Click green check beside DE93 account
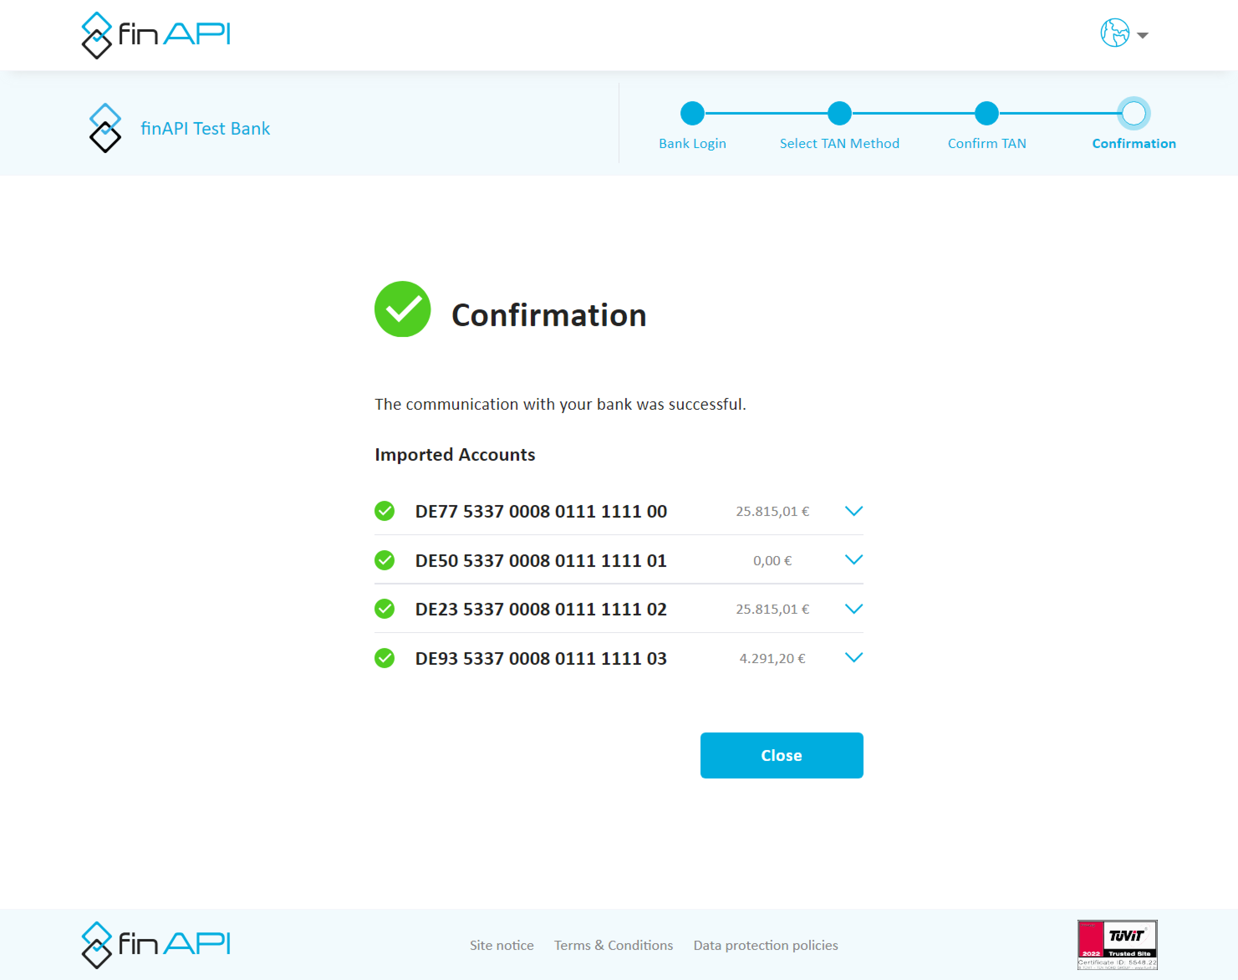Screen dimensions: 1238x980 (385, 658)
